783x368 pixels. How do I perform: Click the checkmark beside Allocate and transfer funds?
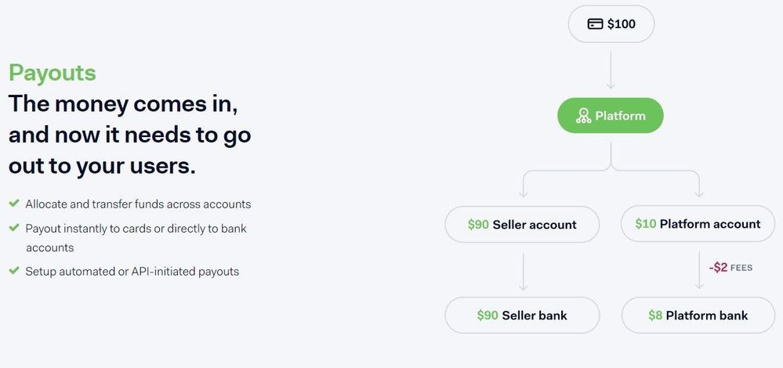point(14,203)
